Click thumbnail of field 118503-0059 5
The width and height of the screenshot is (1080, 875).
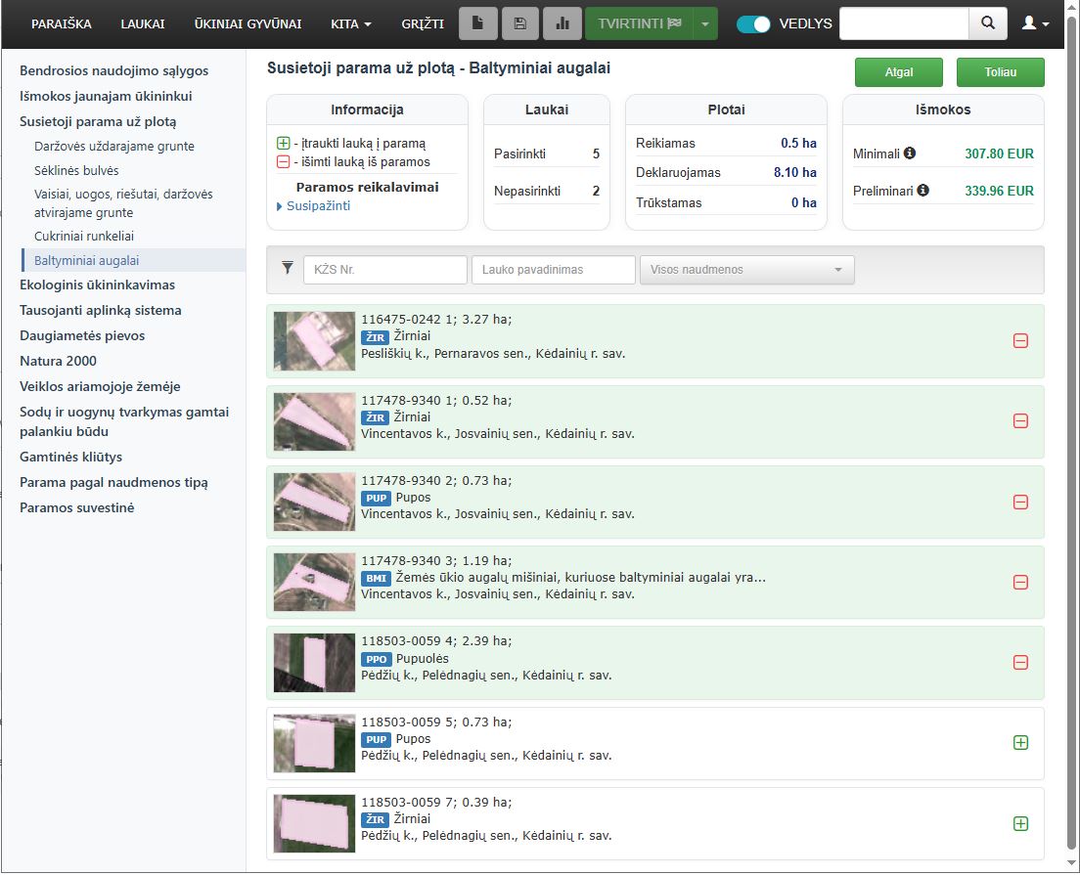point(314,743)
